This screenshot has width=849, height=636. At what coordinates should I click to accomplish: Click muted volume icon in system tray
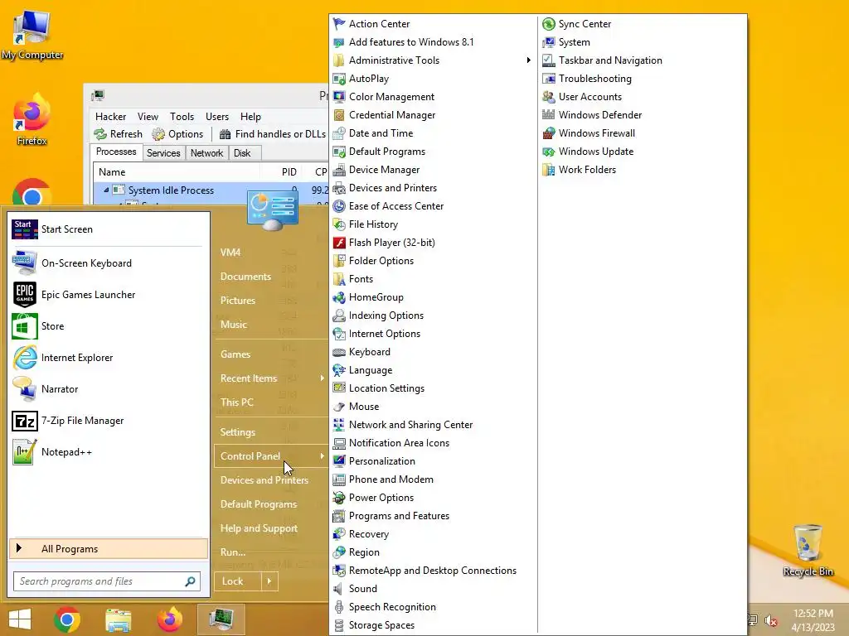pyautogui.click(x=771, y=620)
